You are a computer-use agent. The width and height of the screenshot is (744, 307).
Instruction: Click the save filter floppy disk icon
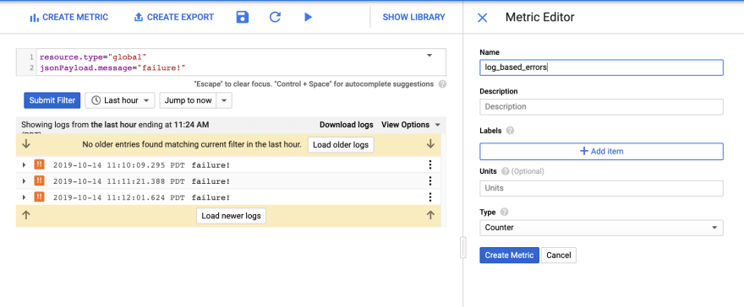pos(243,18)
